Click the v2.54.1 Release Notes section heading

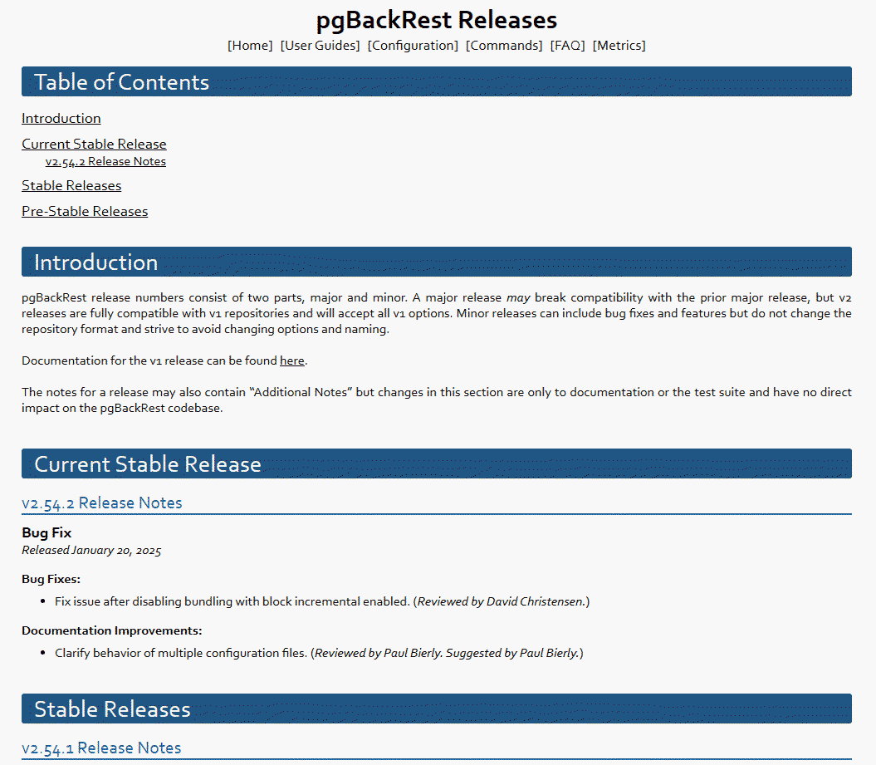[x=101, y=748]
